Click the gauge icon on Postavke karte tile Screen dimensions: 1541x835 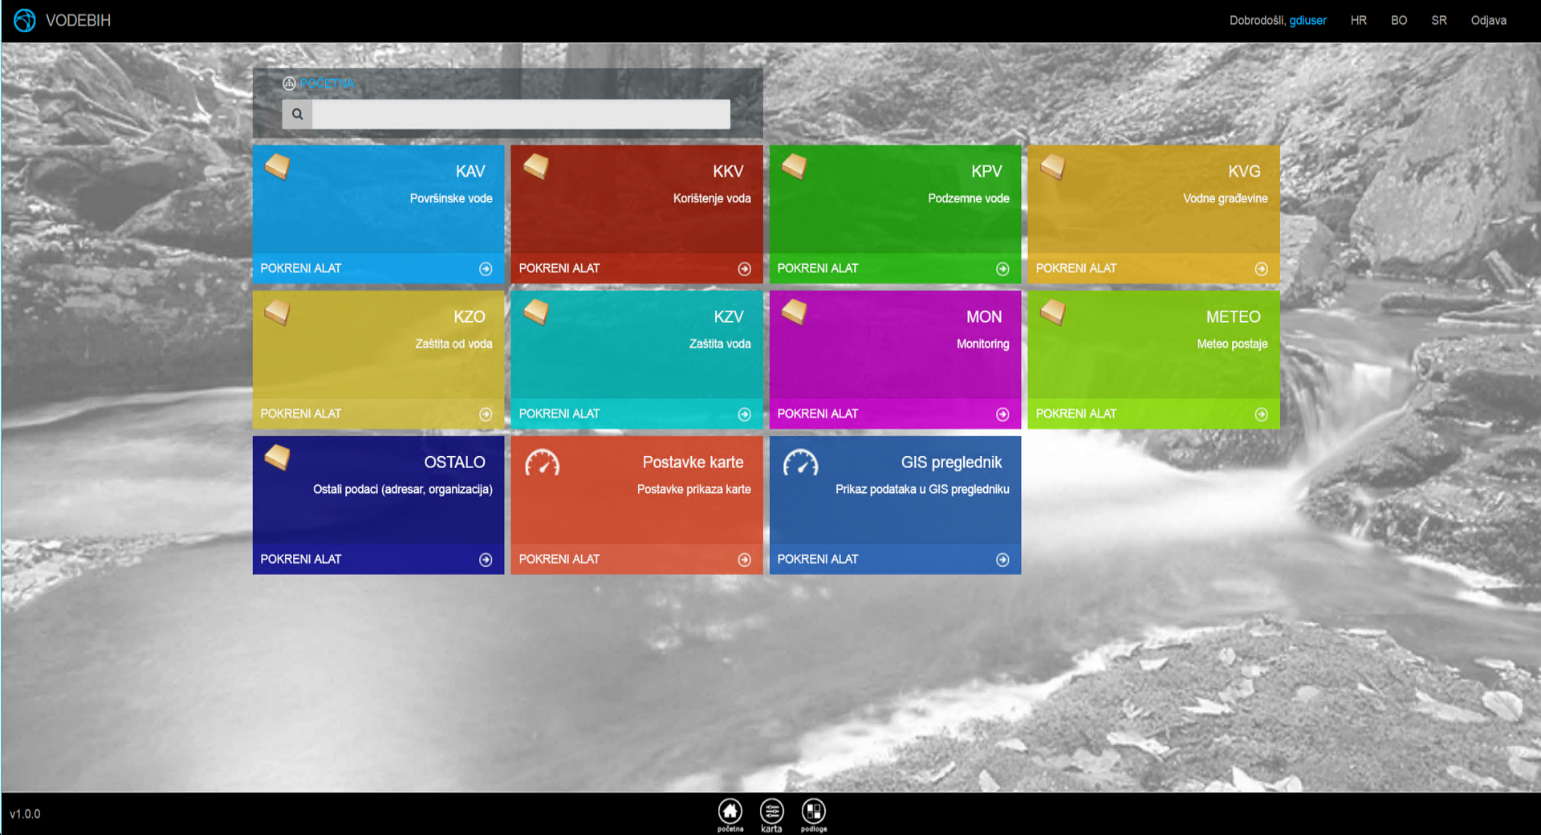[x=542, y=463]
